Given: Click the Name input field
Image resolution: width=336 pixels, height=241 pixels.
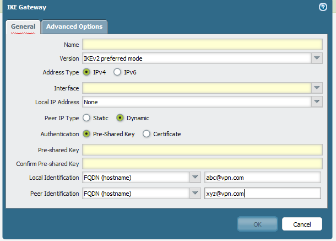Looking at the screenshot, I should click(x=202, y=45).
